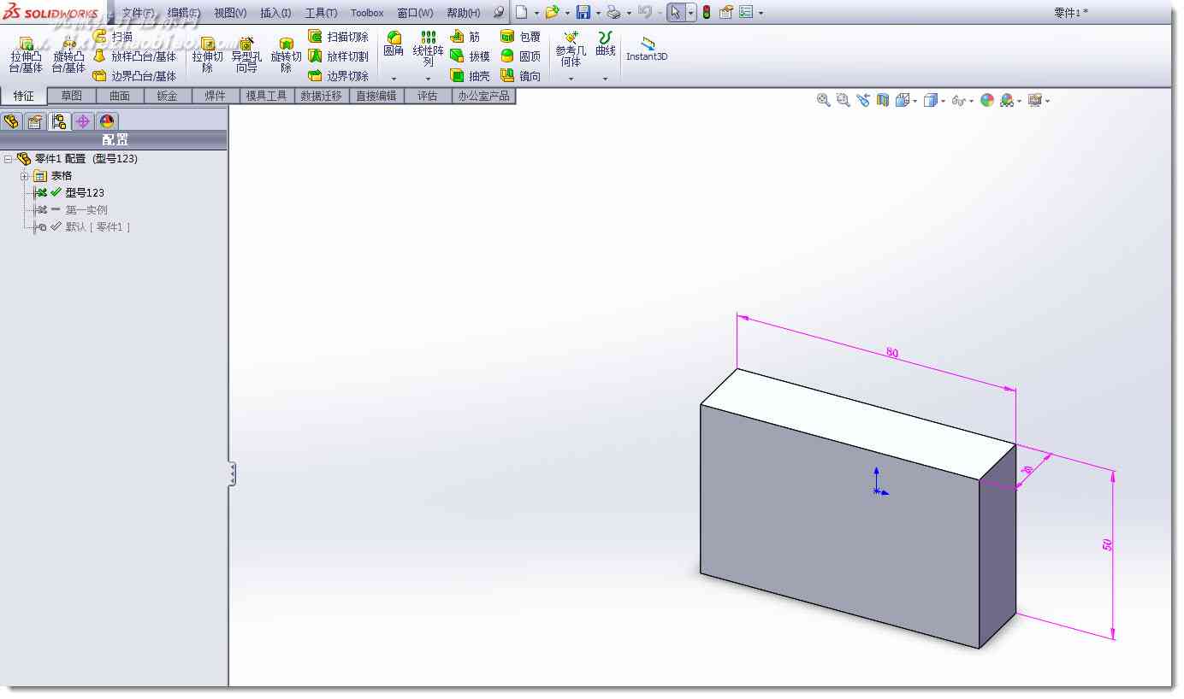Open the 视图(V) menu
1184x699 pixels.
[230, 13]
